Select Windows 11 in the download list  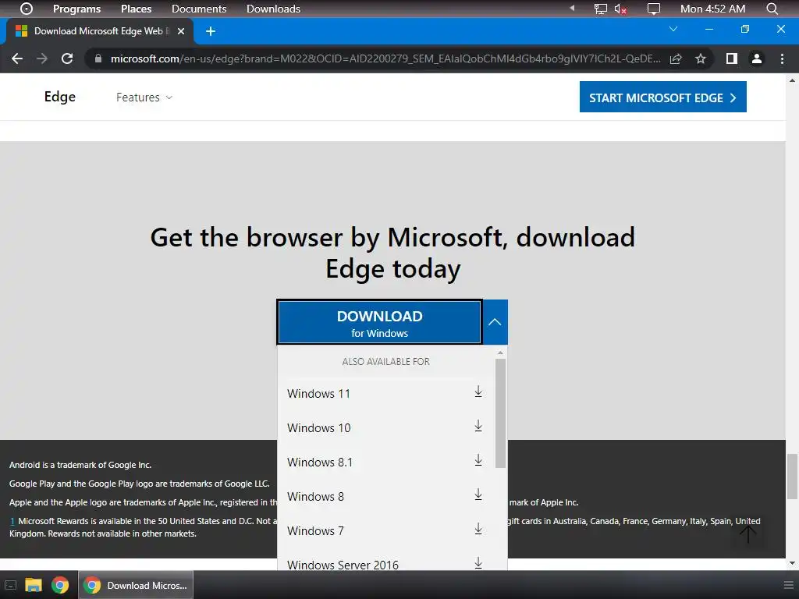point(385,394)
